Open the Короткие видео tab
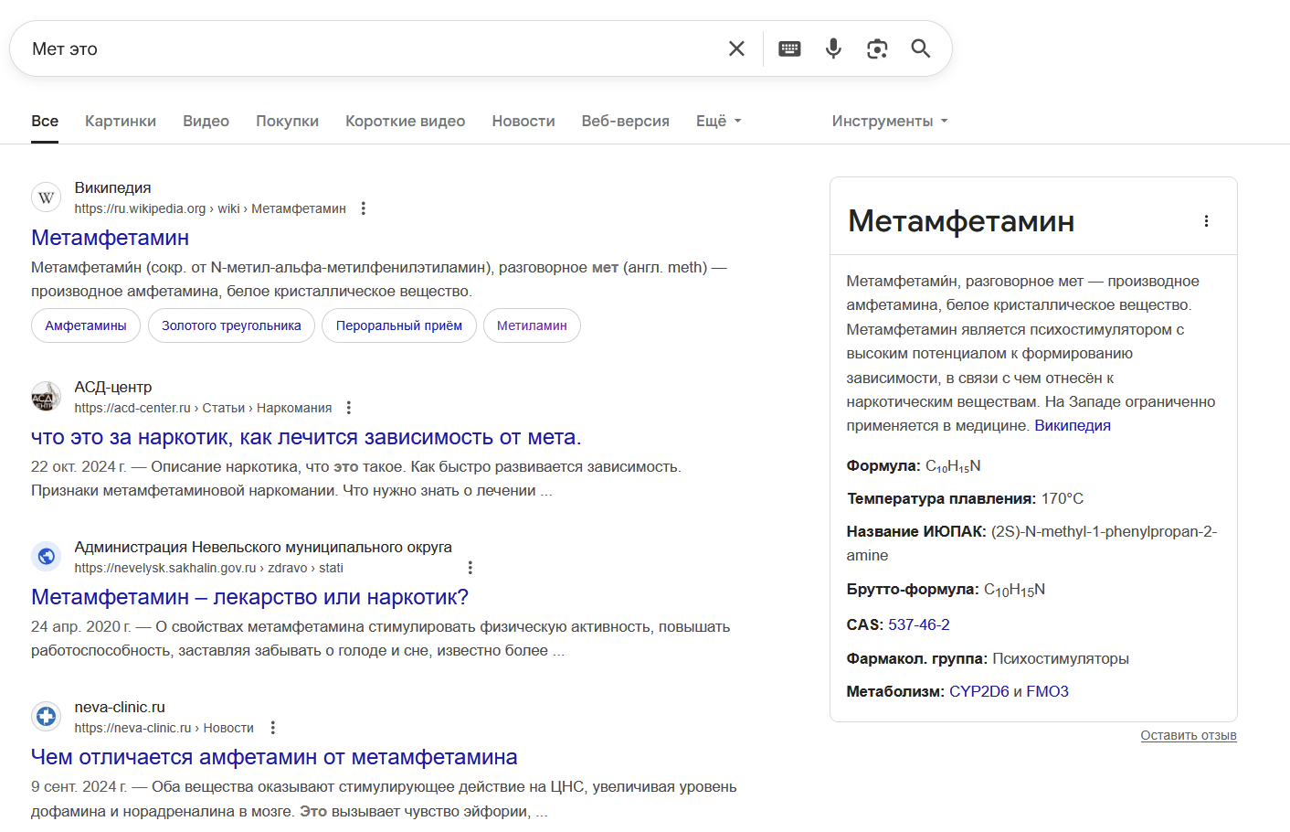Viewport: 1290px width, 832px height. (x=405, y=121)
